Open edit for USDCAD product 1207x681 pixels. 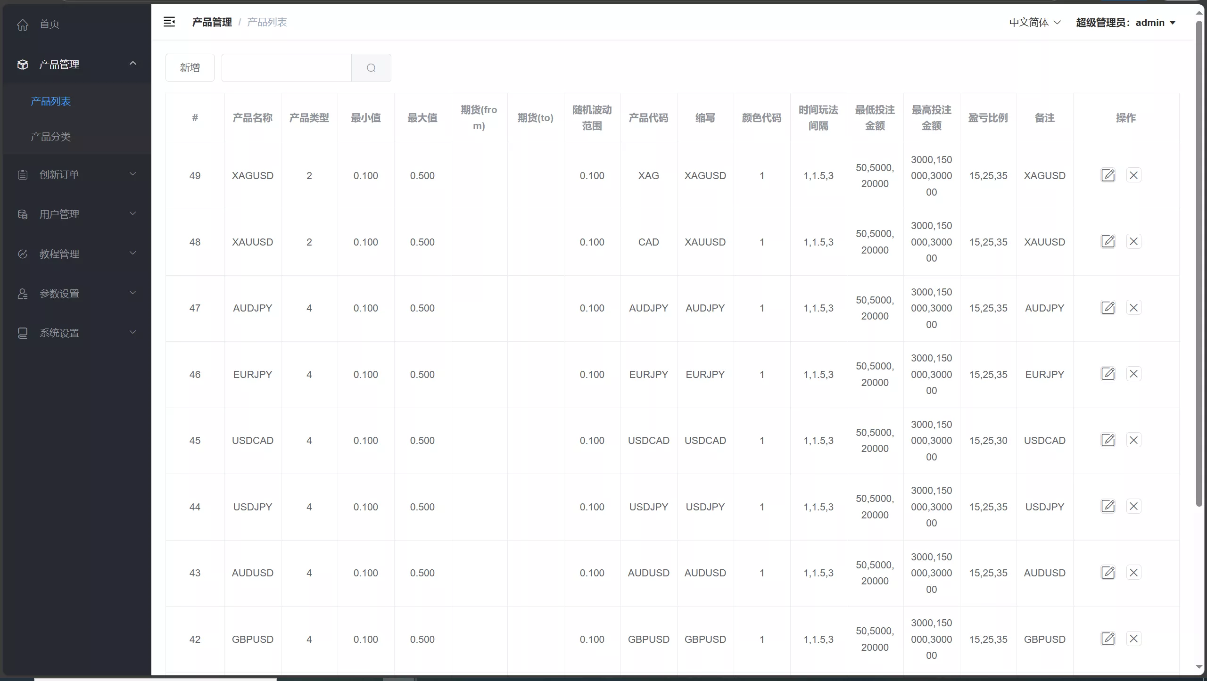1108,440
